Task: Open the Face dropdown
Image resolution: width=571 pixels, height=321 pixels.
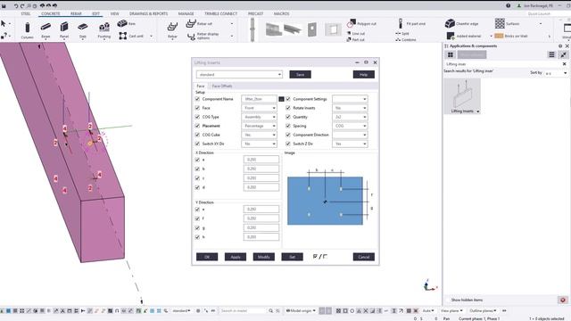Action: 260,108
